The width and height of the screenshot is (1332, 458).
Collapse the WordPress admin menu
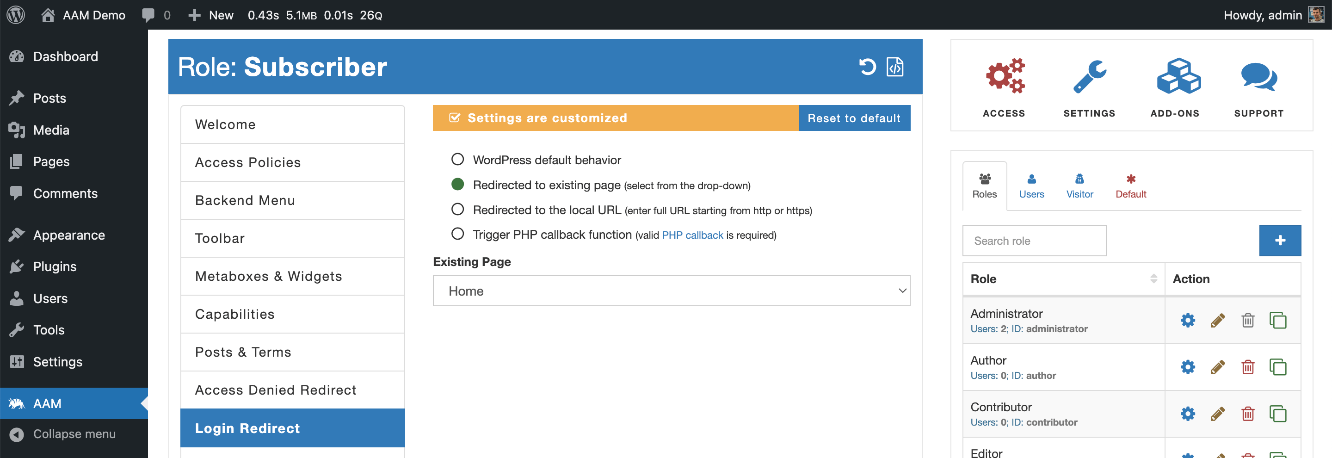tap(74, 434)
